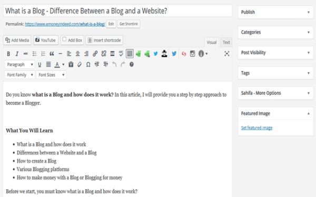
Task: Toggle the toolbar kitchen sink
Action: [130, 54]
